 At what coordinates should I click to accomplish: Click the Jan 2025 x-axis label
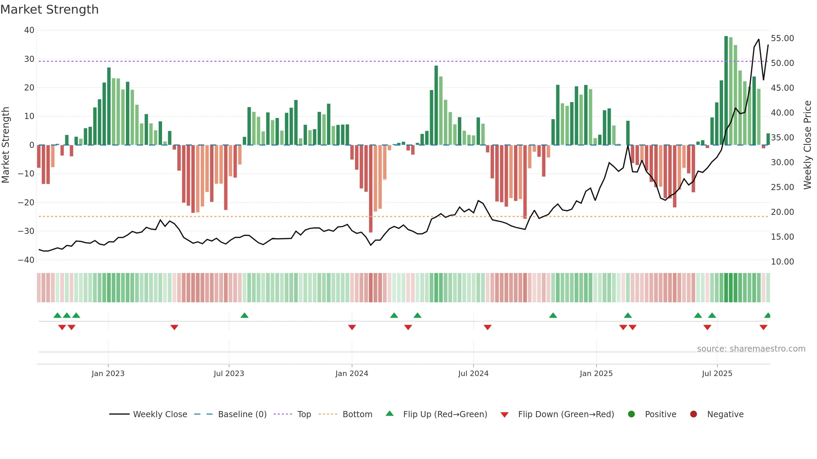coord(596,374)
